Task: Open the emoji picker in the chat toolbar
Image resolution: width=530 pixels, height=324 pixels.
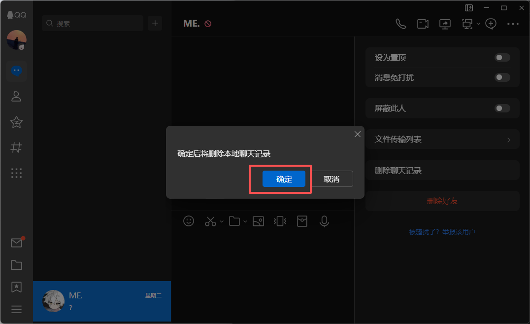Action: click(x=189, y=221)
